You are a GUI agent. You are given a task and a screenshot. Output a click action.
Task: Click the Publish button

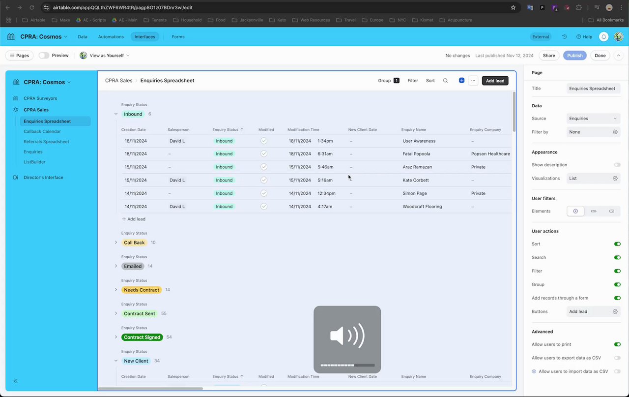point(575,56)
